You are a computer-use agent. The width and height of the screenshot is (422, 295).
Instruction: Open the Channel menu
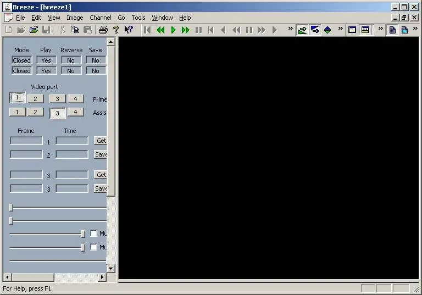coord(101,18)
